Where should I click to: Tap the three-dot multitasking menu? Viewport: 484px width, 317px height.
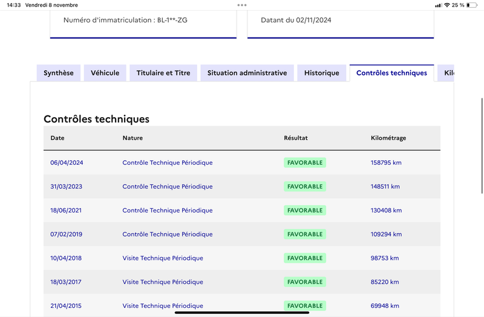pos(242,5)
